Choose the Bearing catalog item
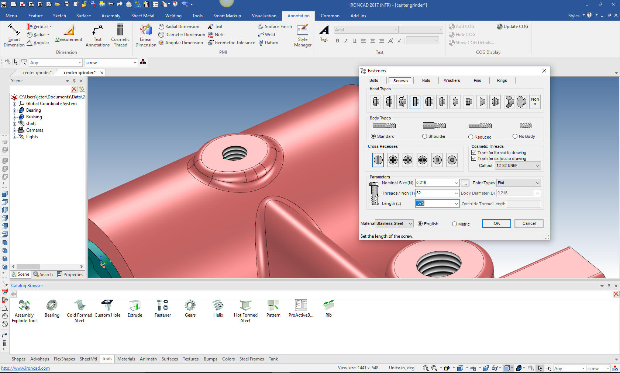The image size is (620, 373). pos(52,308)
